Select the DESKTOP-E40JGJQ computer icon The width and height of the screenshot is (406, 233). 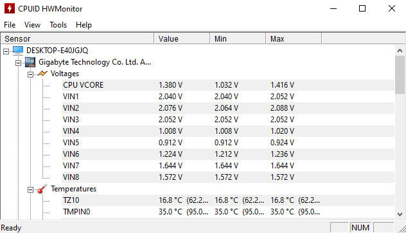click(x=18, y=51)
